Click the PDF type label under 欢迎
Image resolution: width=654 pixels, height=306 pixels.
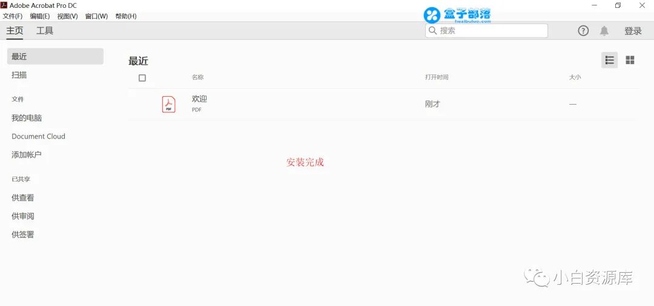(x=196, y=110)
